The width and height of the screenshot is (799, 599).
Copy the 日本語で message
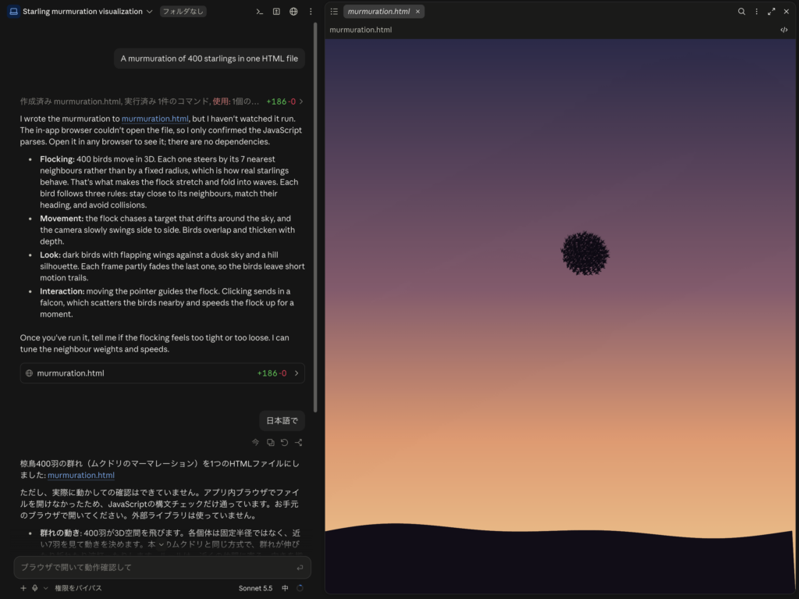271,442
